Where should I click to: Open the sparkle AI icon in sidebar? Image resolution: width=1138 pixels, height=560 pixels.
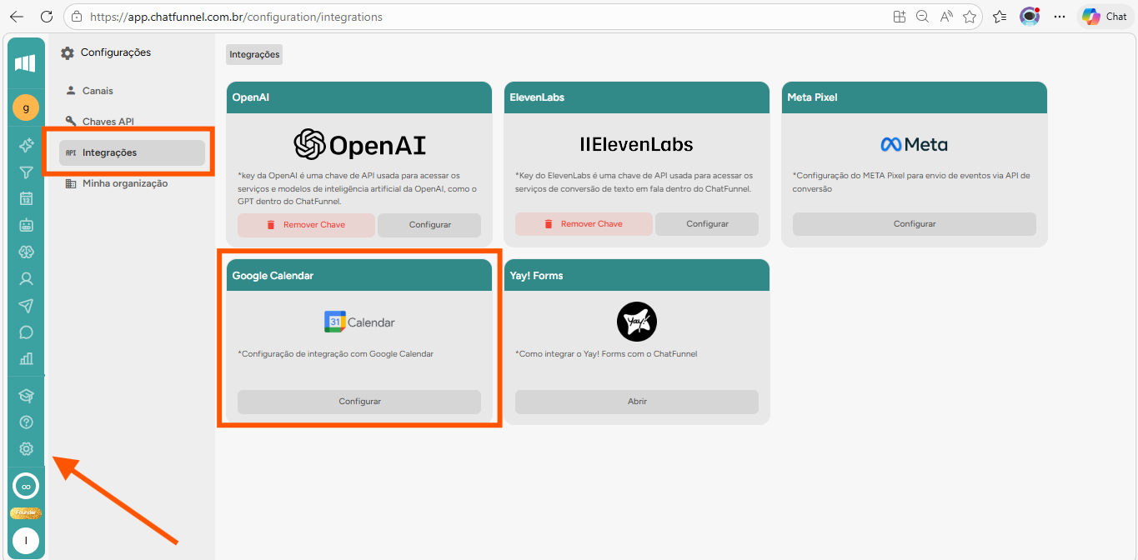point(26,145)
